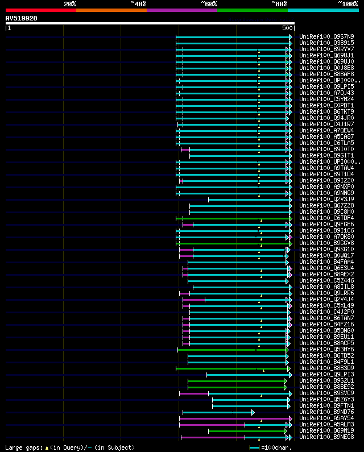Viewport: 364px width, 452px height.
Task: Open hit UniRef100_Q38915
Action: [326, 43]
